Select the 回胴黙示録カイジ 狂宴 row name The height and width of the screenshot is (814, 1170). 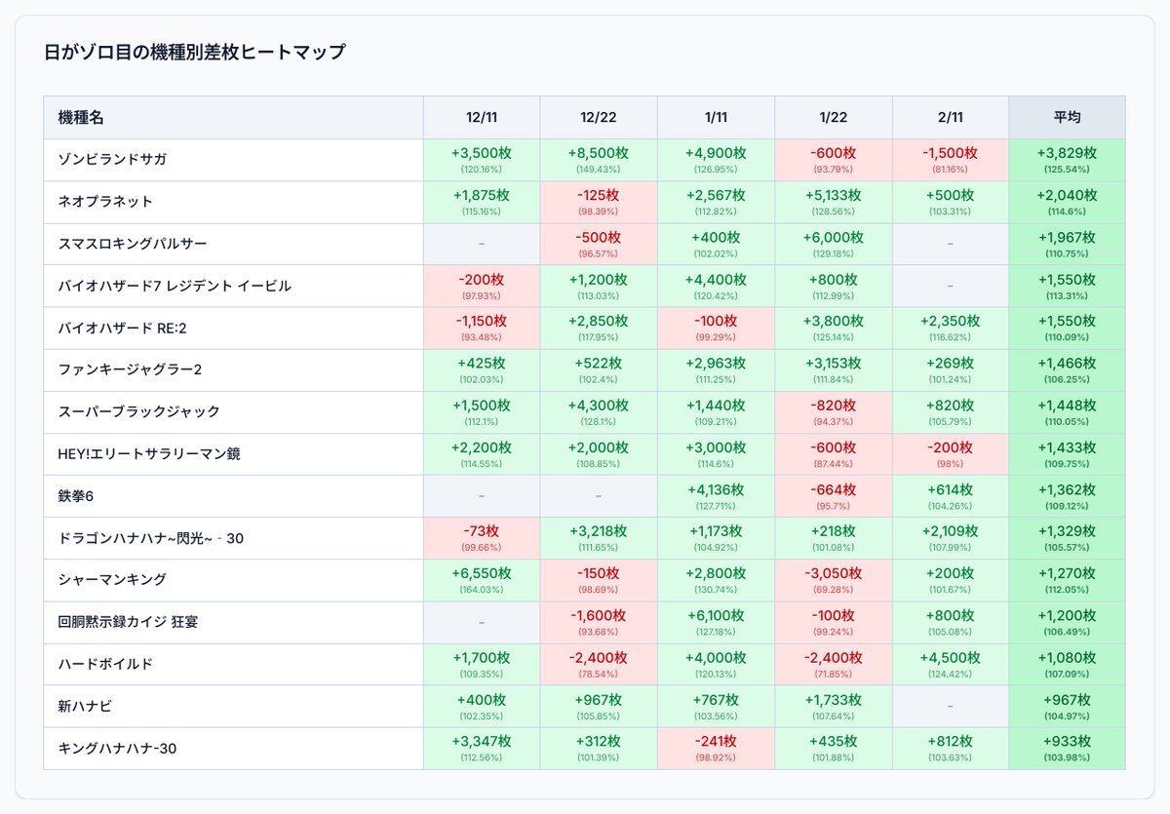128,621
